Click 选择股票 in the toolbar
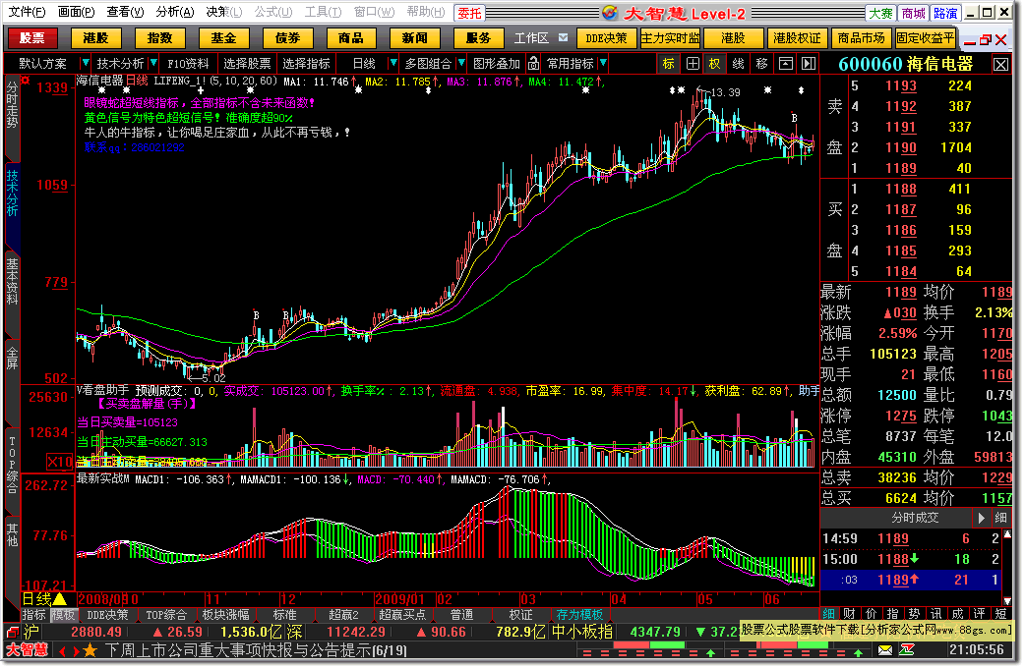The width and height of the screenshot is (1025, 668). pyautogui.click(x=247, y=63)
